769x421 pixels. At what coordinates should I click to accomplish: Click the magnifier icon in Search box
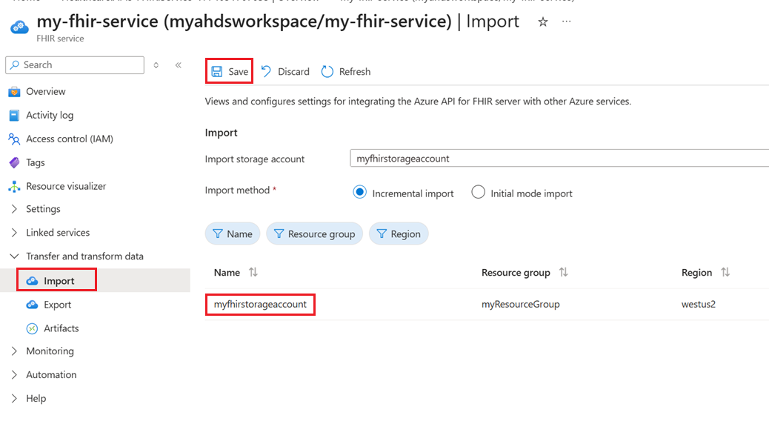15,64
